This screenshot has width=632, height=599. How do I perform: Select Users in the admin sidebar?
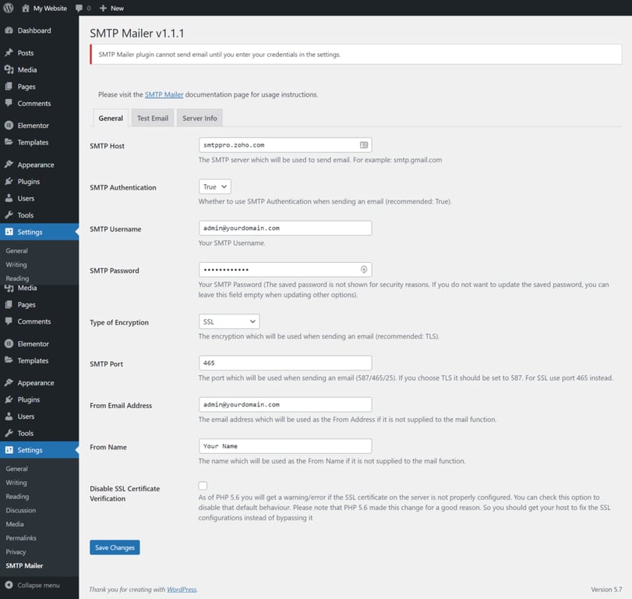[25, 198]
